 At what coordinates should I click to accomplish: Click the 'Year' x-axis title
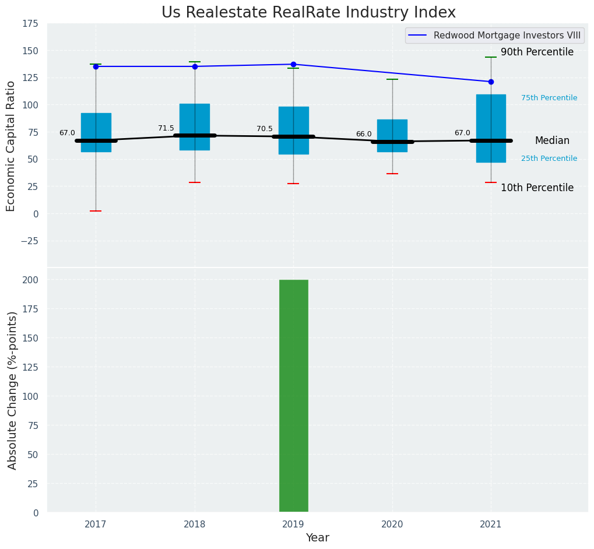click(x=317, y=538)
